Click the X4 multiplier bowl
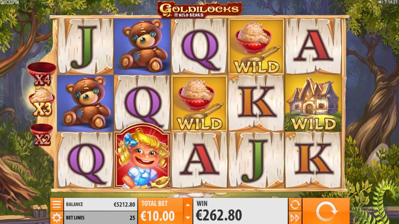 point(41,74)
